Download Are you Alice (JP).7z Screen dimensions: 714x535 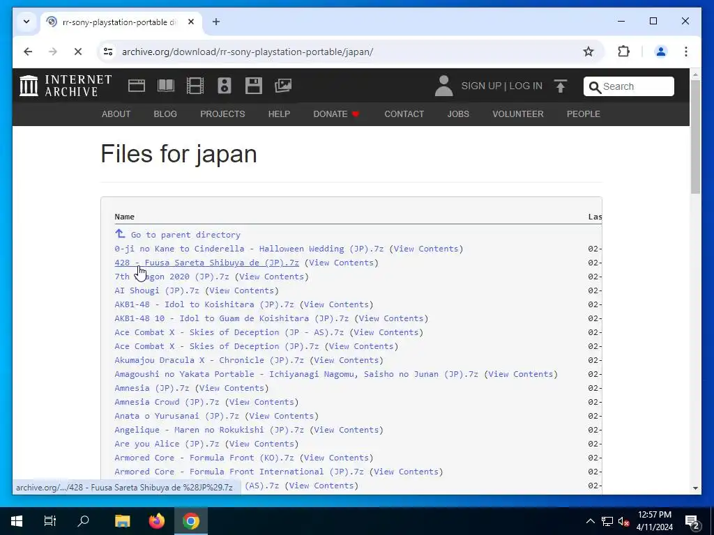click(x=167, y=444)
